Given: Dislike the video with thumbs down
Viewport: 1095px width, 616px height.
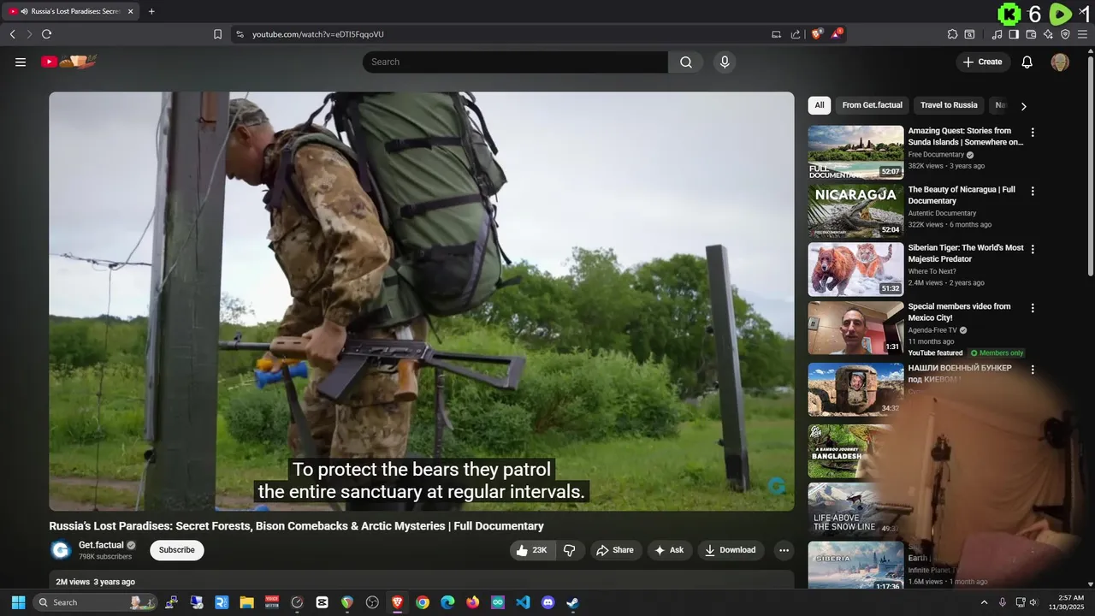Looking at the screenshot, I should [569, 550].
